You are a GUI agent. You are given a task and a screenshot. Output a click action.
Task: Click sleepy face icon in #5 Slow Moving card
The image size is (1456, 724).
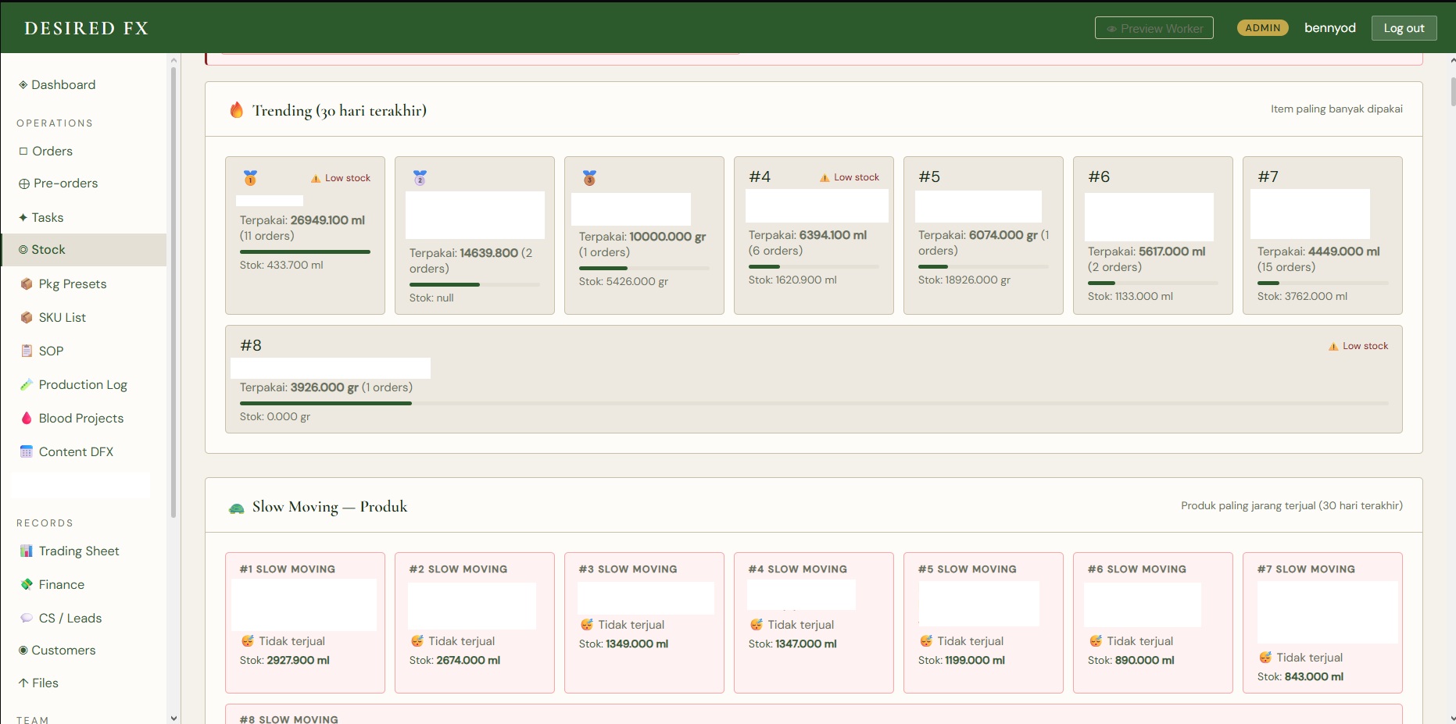(926, 641)
